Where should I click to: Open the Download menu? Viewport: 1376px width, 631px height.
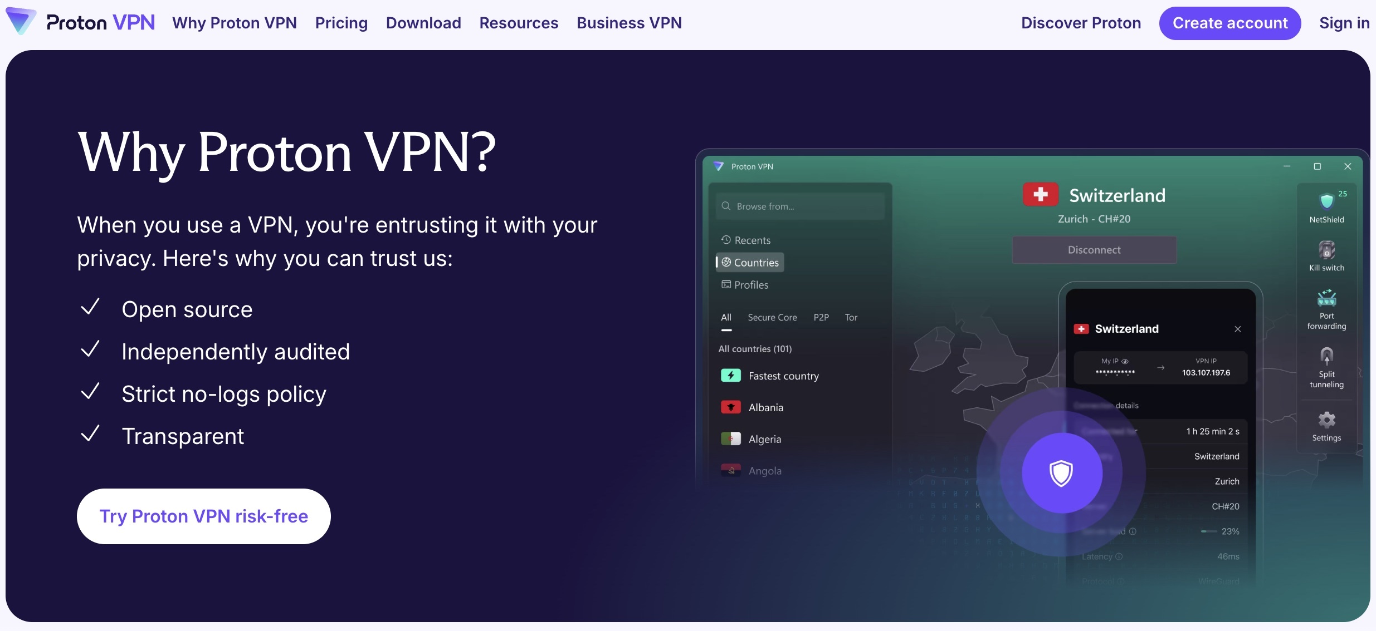click(x=423, y=23)
